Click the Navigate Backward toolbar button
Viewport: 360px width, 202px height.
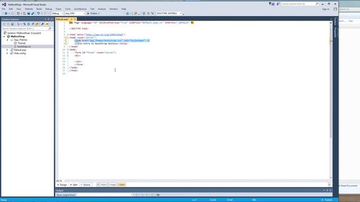tap(6, 13)
